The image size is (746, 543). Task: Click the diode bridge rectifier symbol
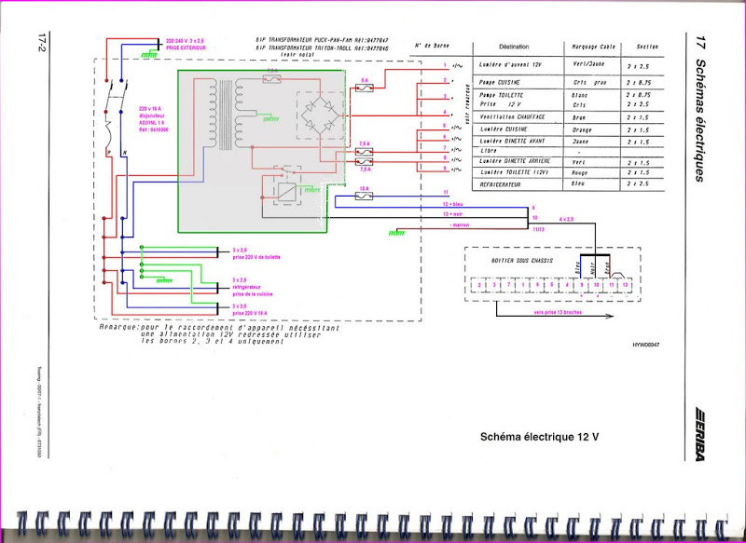[x=320, y=115]
